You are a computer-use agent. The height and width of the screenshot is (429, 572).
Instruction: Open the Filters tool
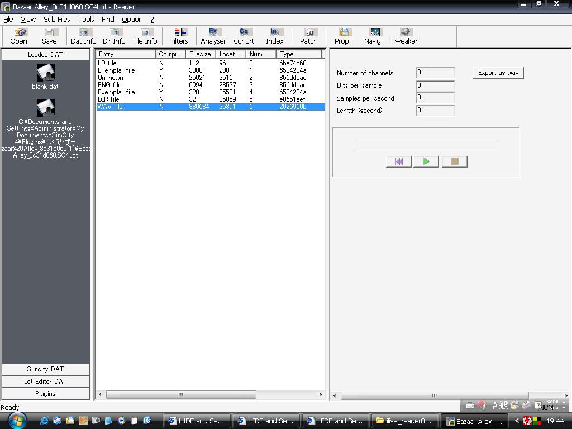pos(179,36)
